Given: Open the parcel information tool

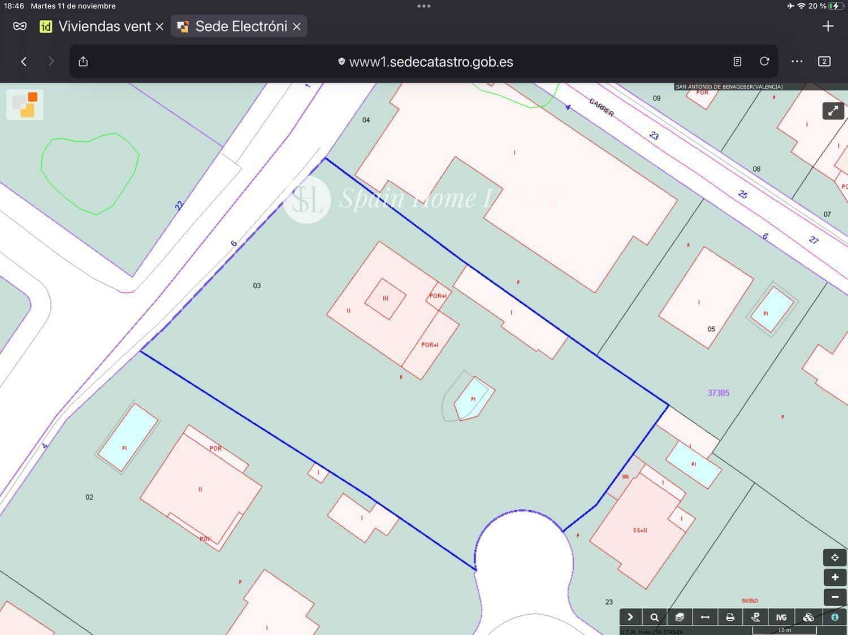Looking at the screenshot, I should click(834, 617).
